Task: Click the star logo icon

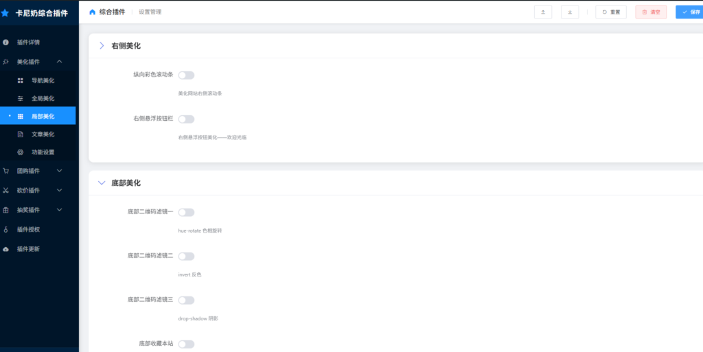Action: [x=5, y=13]
